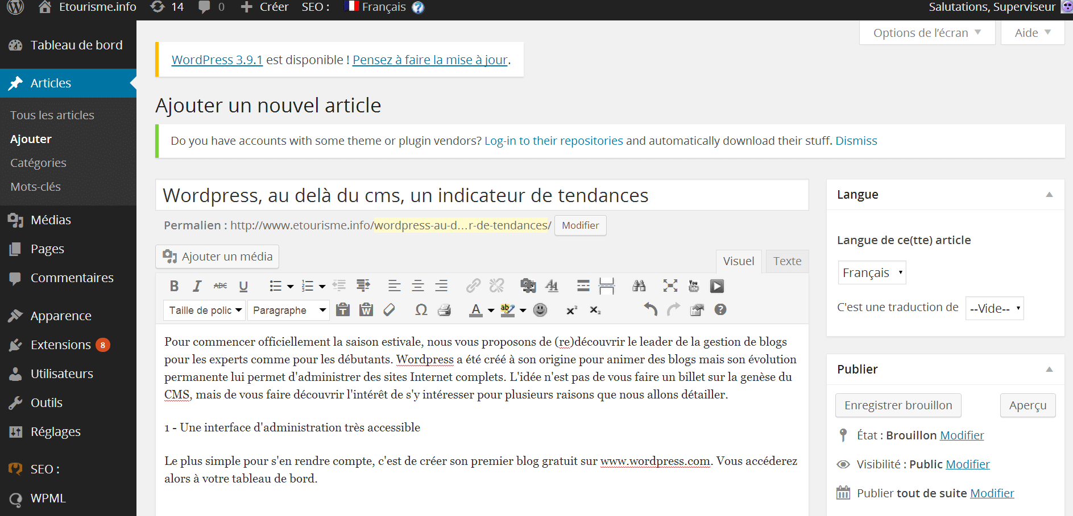1073x516 pixels.
Task: Apply strikethrough with the ABC icon
Action: pos(220,286)
